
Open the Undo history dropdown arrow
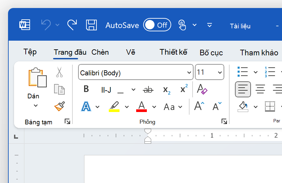coord(57,25)
